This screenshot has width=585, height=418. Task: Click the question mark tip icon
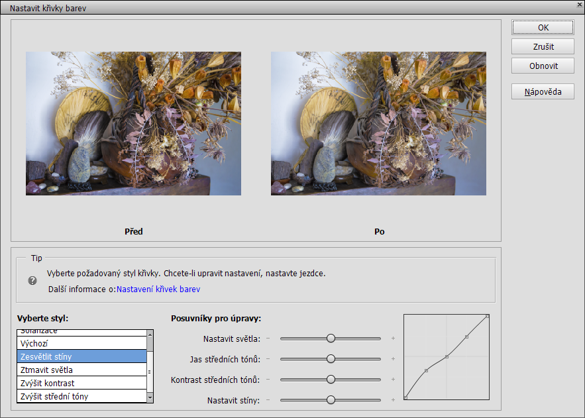(32, 281)
